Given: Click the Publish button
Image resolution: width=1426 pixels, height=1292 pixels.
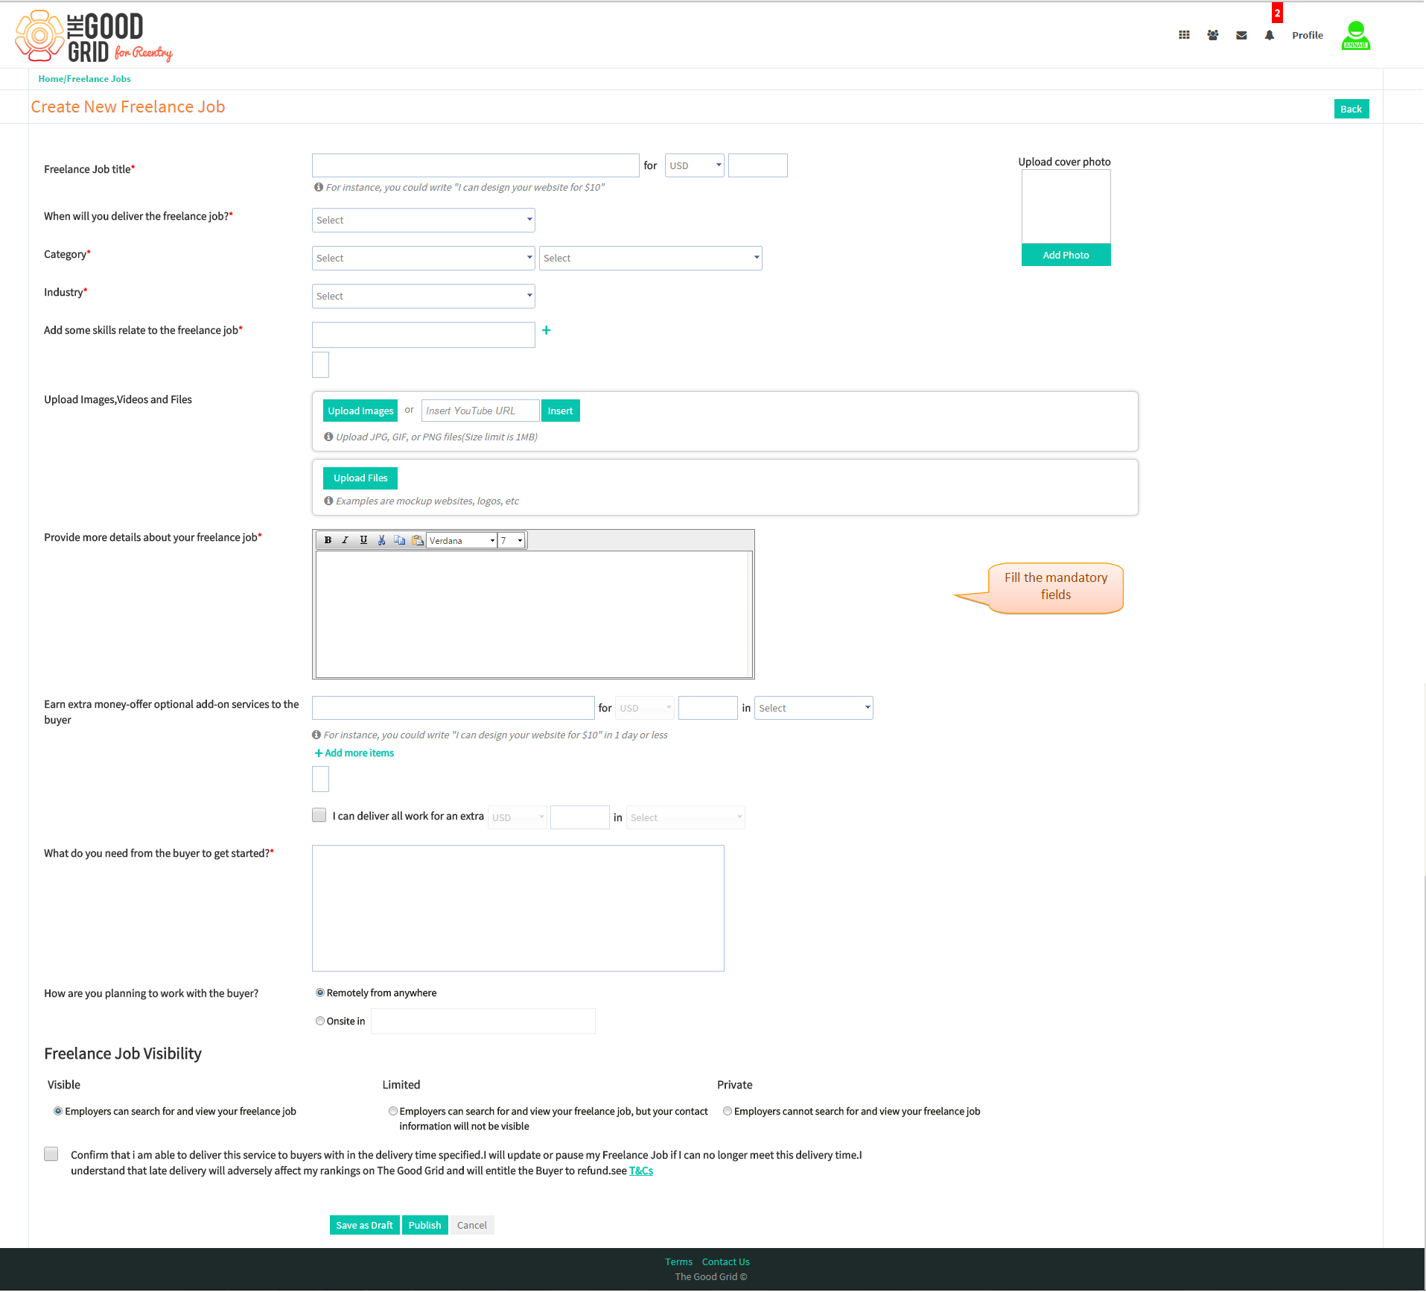Looking at the screenshot, I should (424, 1225).
